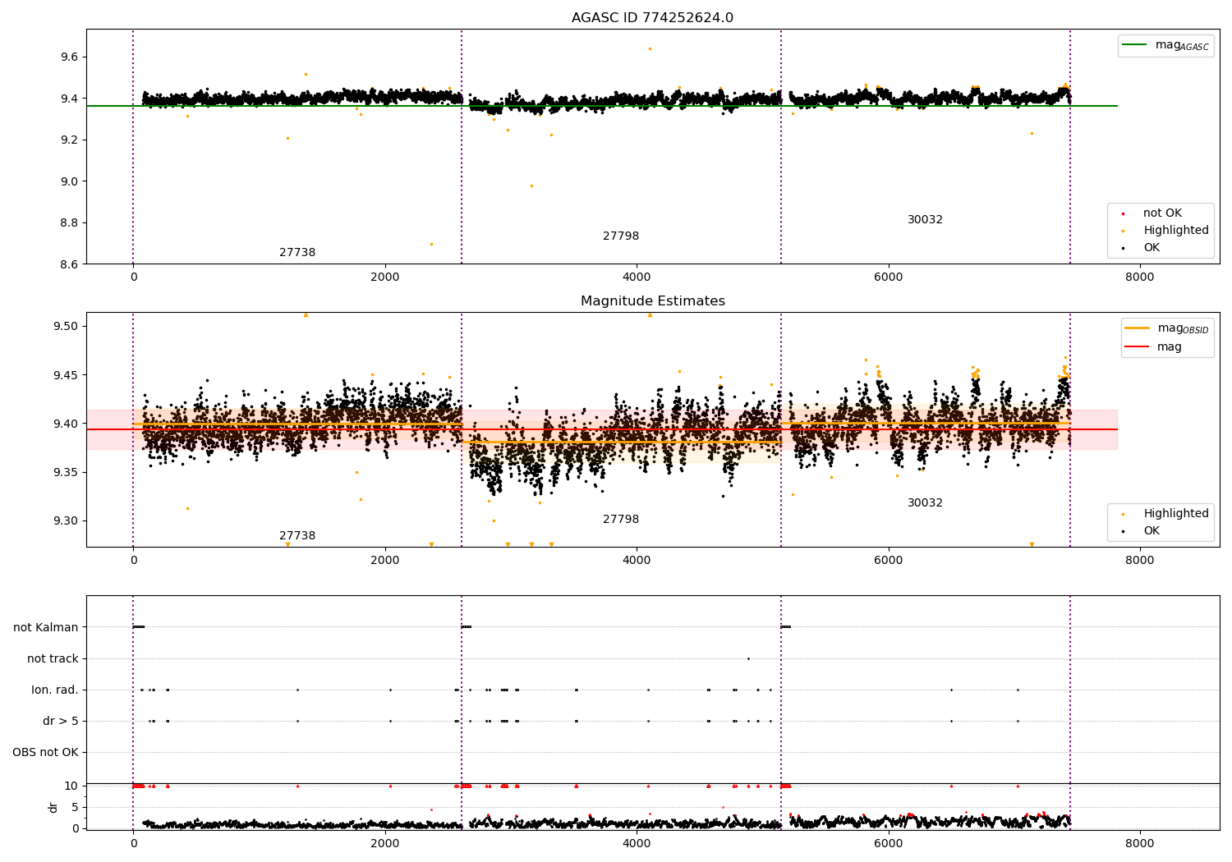This screenshot has width=1232, height=862.
Task: Click the orange outlier point near 8.7
Action: click(x=431, y=244)
